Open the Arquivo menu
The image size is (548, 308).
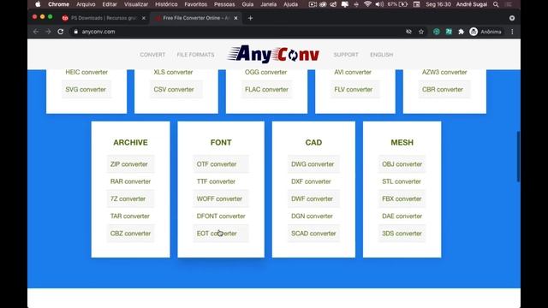point(86,4)
